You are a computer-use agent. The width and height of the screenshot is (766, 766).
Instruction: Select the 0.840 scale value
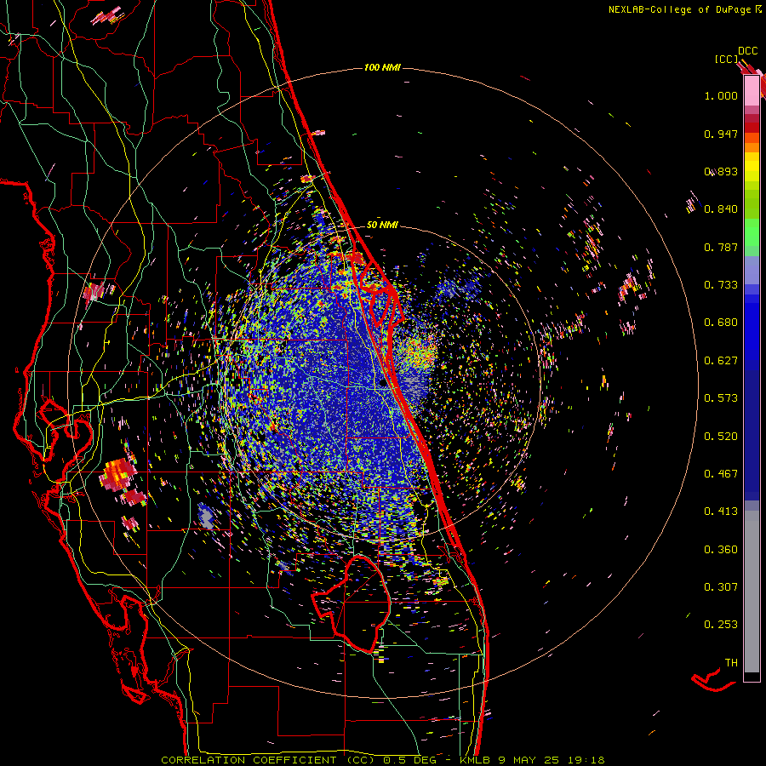click(x=721, y=209)
